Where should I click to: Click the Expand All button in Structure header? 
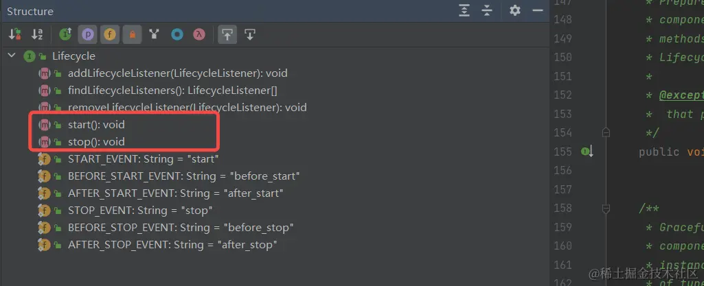point(465,10)
